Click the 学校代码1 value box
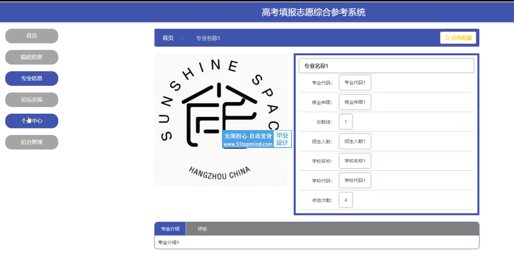 [355, 181]
